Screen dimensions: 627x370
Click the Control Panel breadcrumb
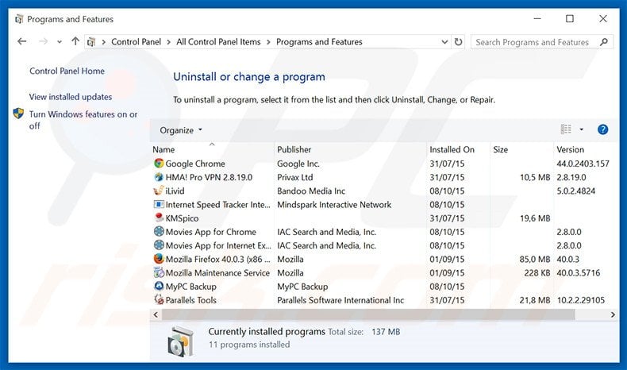[x=137, y=42]
